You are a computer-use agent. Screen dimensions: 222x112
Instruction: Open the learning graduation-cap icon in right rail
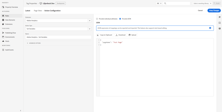220,17
